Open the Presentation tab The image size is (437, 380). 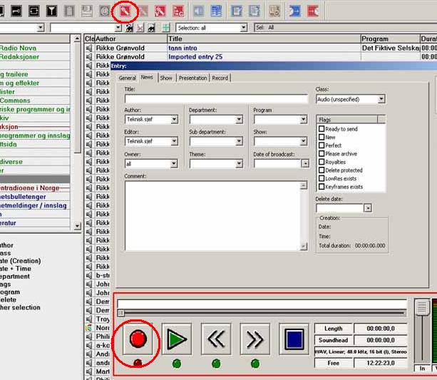click(x=193, y=78)
